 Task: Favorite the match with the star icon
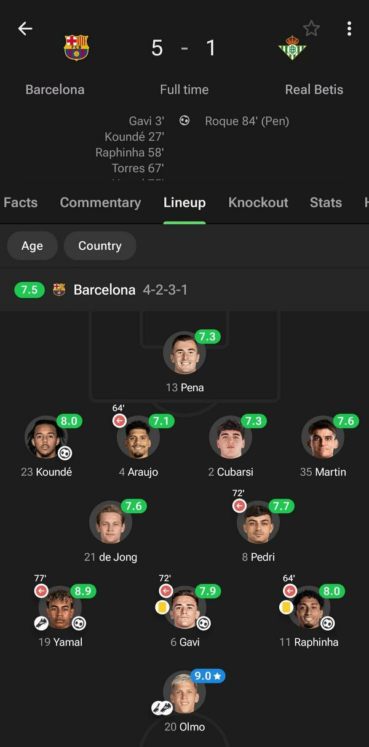tap(312, 28)
